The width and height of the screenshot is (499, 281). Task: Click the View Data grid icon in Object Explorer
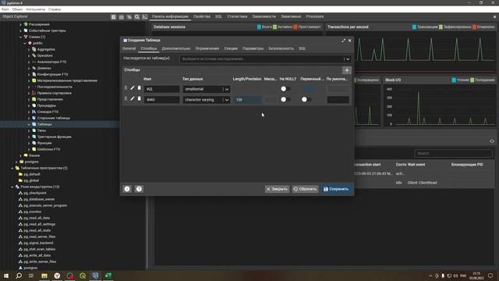tap(122, 17)
